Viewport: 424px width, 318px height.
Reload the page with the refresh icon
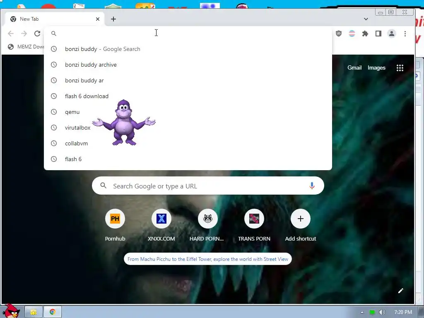tap(37, 34)
